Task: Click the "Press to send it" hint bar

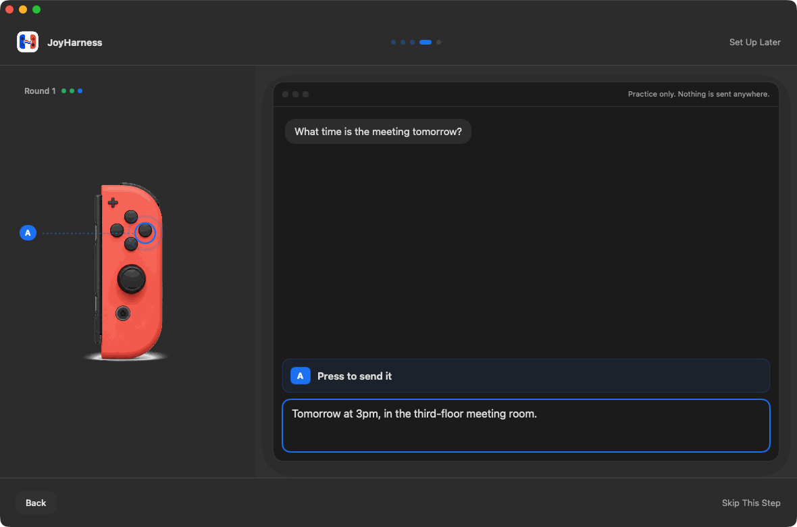Action: (526, 376)
